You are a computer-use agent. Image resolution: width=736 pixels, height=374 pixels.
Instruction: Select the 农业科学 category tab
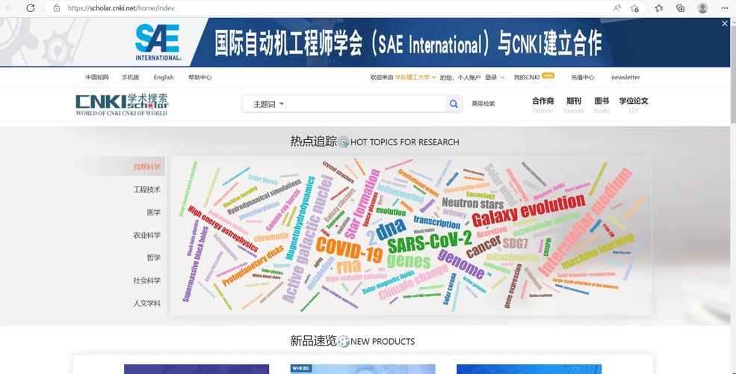pyautogui.click(x=147, y=235)
